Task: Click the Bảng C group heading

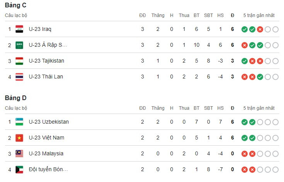Action: click(15, 5)
